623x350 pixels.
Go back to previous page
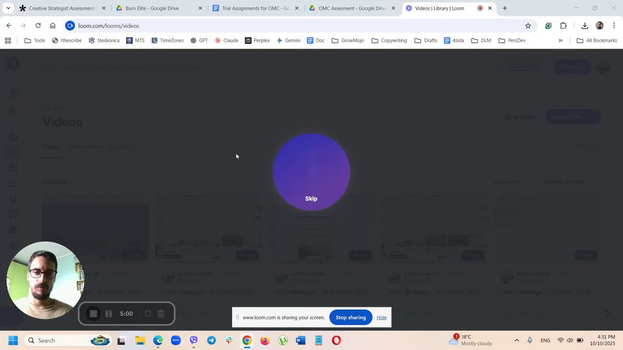point(9,26)
